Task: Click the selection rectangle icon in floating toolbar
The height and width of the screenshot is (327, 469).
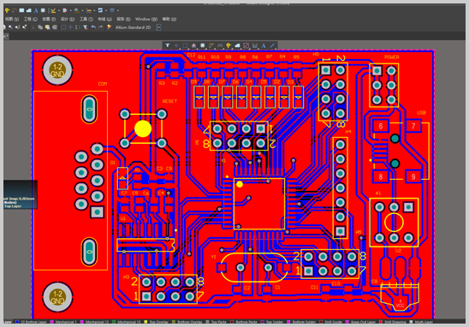Action: click(x=185, y=45)
